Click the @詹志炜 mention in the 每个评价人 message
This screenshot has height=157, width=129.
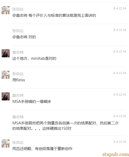click(x=20, y=15)
